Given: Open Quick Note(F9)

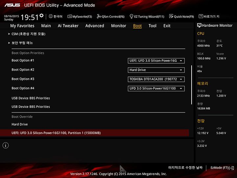Looking at the screenshot, I should [181, 16].
